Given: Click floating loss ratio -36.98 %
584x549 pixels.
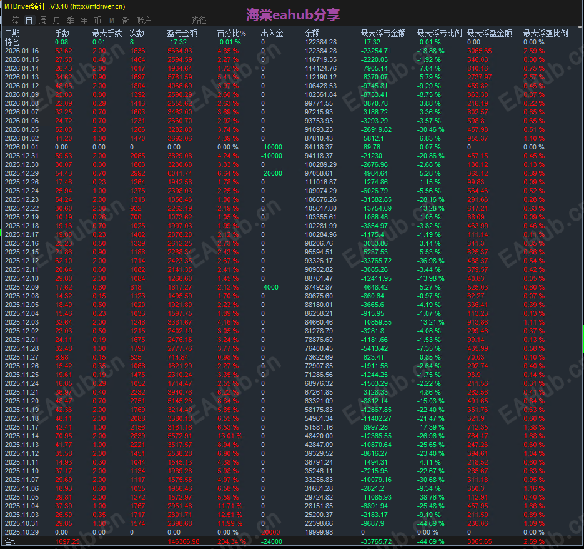Looking at the screenshot, I should [431, 261].
